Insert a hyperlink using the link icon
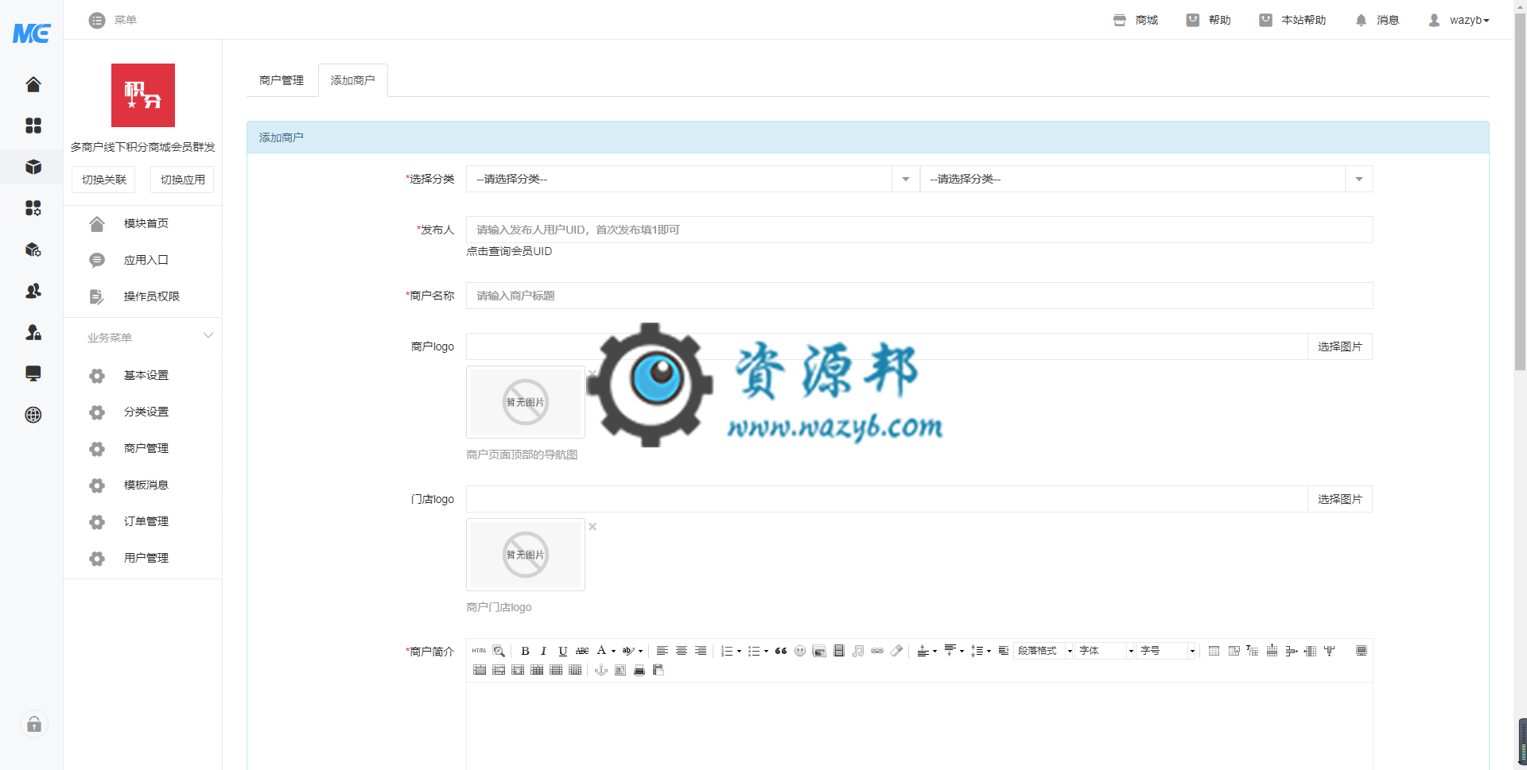The width and height of the screenshot is (1527, 770). pos(877,651)
